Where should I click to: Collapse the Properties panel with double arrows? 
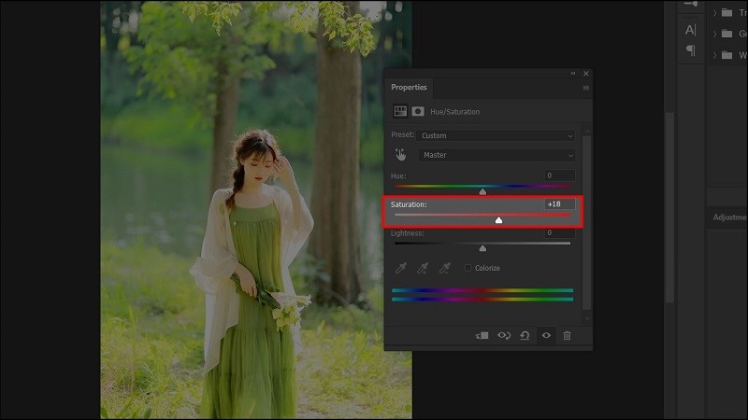[573, 74]
